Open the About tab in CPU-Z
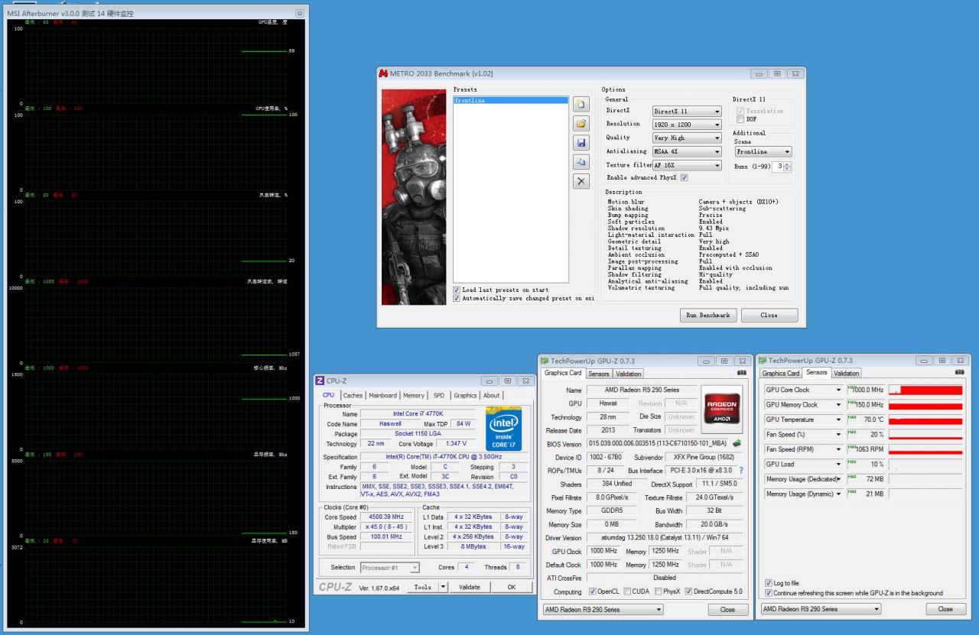This screenshot has width=979, height=635. pyautogui.click(x=491, y=395)
